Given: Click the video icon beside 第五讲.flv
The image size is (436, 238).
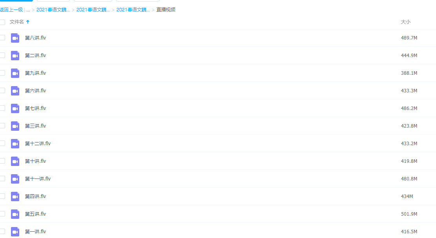Looking at the screenshot, I should [x=15, y=214].
